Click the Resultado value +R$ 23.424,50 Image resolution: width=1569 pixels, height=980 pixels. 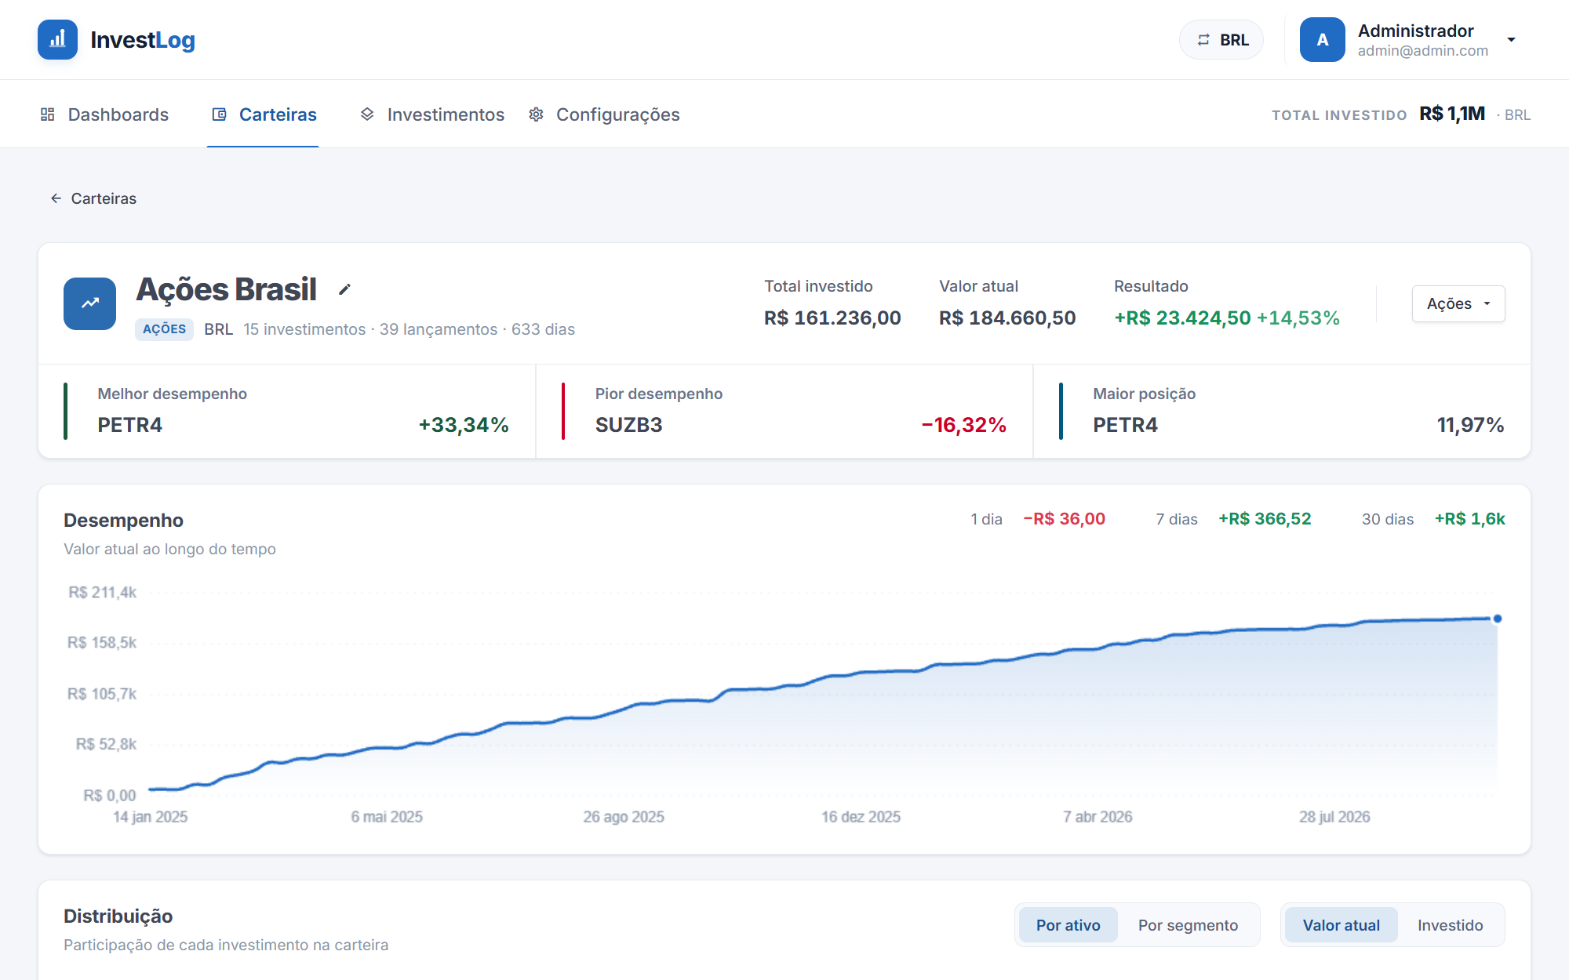(x=1182, y=318)
